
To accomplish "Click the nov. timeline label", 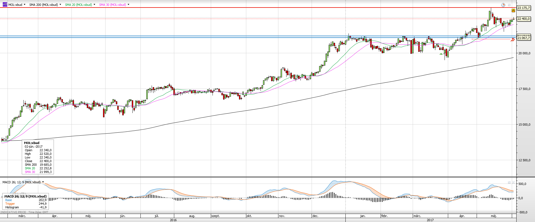I will [x=282, y=216].
